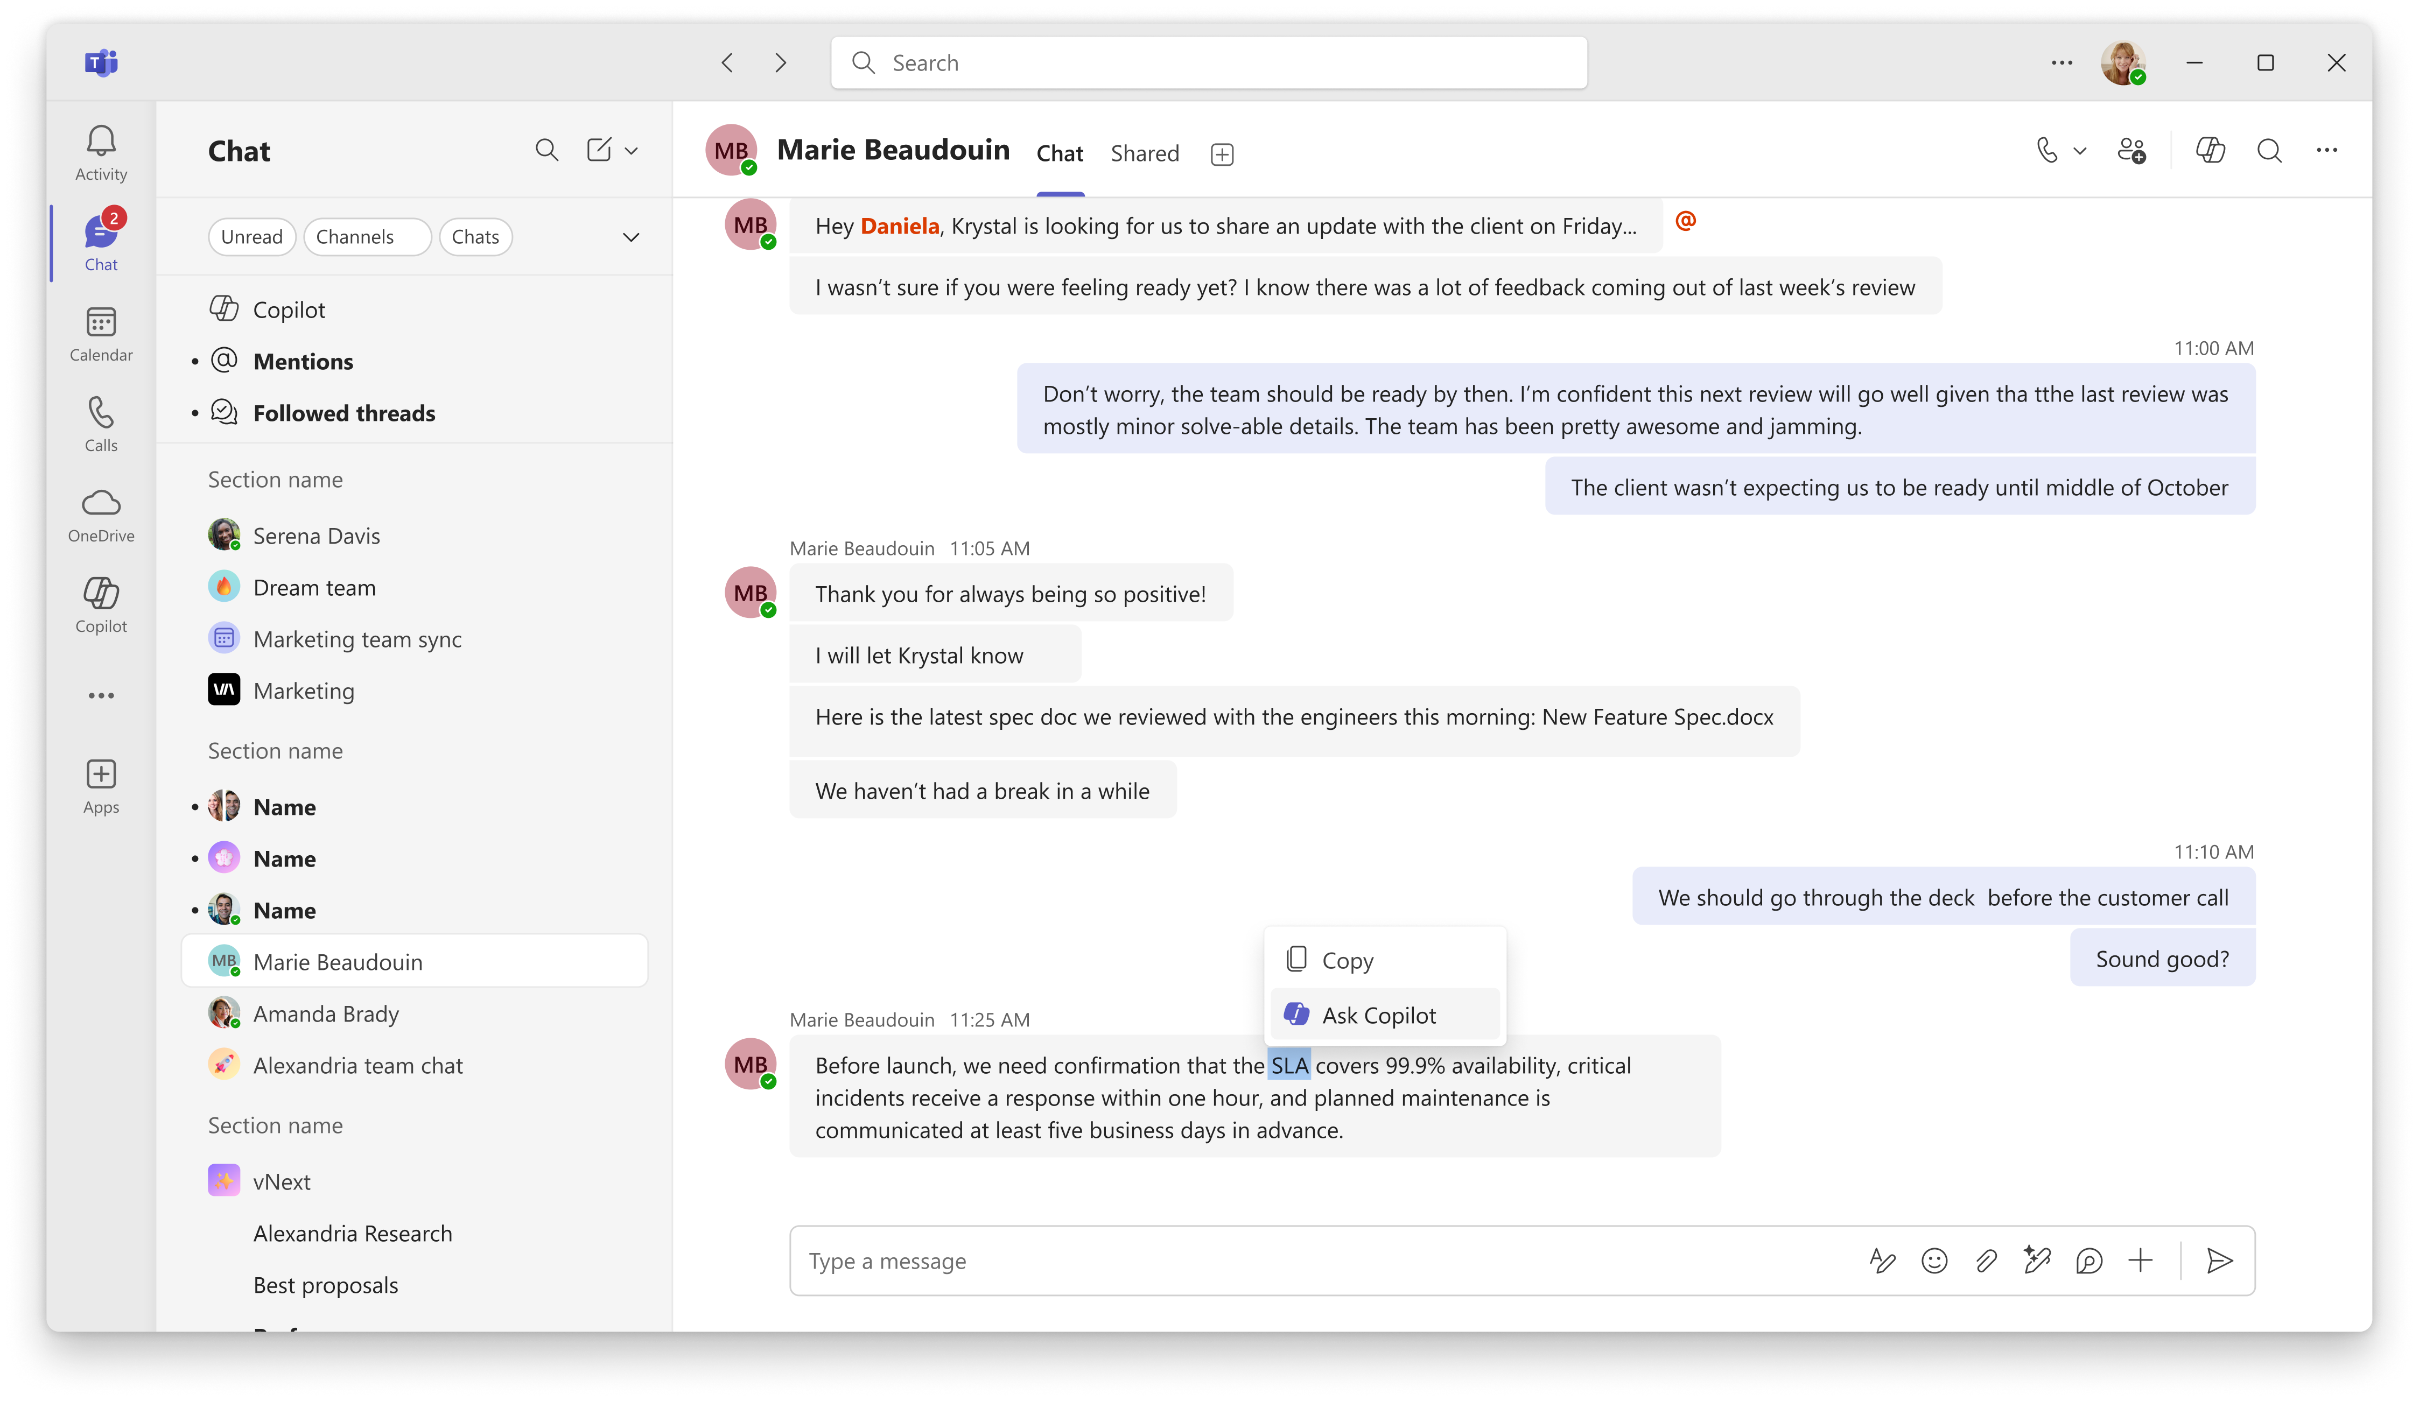The width and height of the screenshot is (2419, 1401).
Task: Choose Ask Copilot from the context menu
Action: [1385, 1015]
